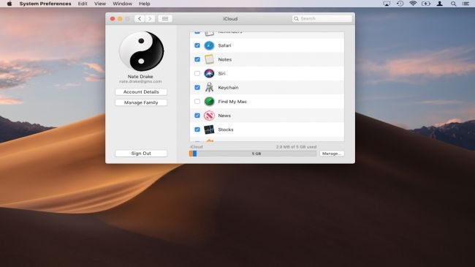The width and height of the screenshot is (475, 267).
Task: Click the yin-yang profile picture
Action: click(x=141, y=51)
